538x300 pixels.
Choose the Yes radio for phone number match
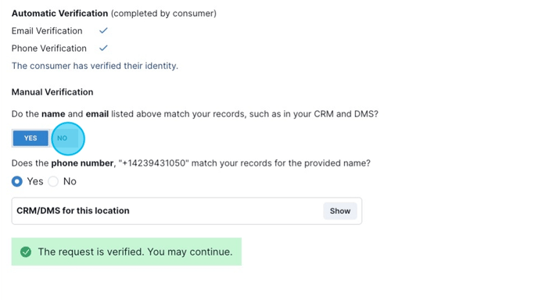pyautogui.click(x=17, y=181)
